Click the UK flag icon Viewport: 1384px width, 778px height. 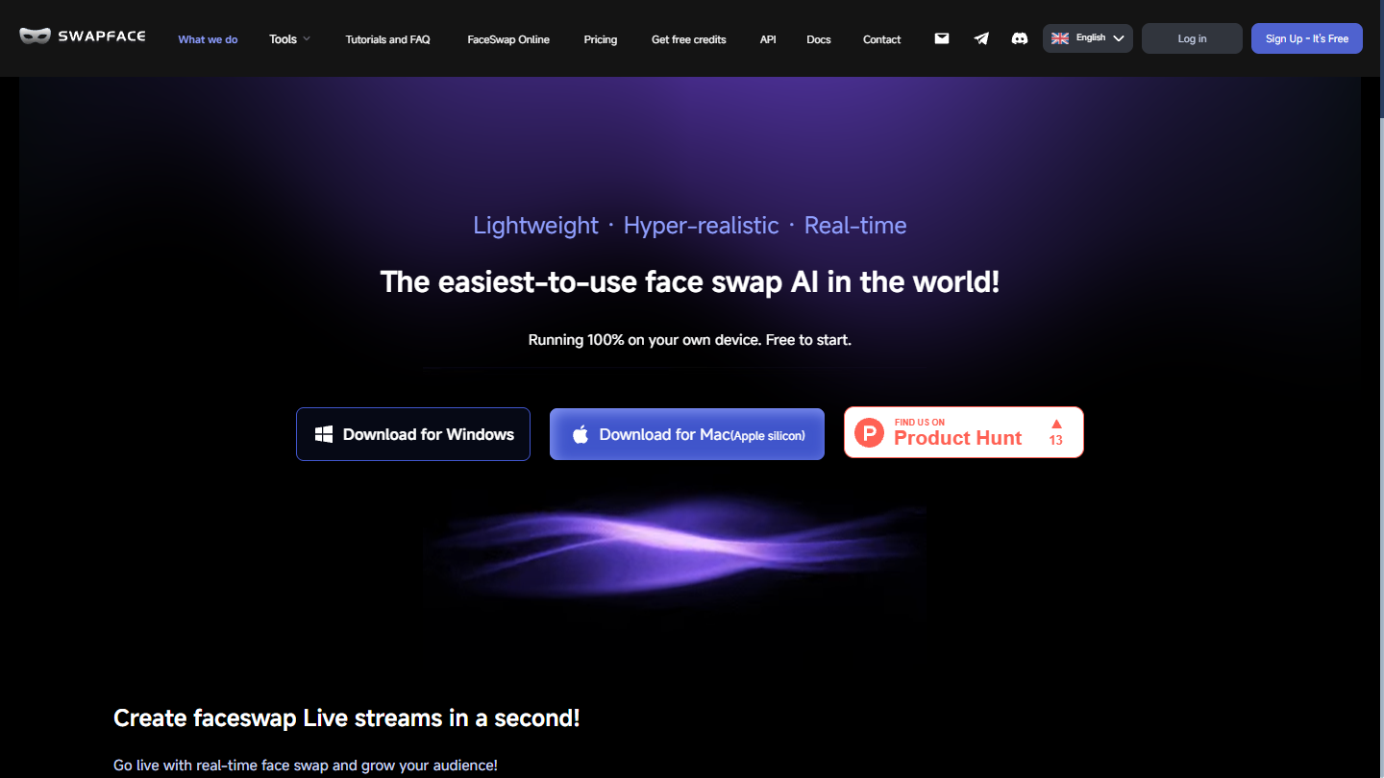coord(1060,38)
